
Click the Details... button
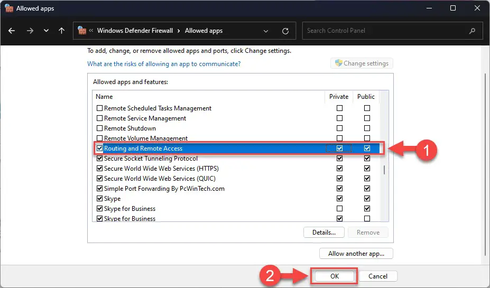323,233
